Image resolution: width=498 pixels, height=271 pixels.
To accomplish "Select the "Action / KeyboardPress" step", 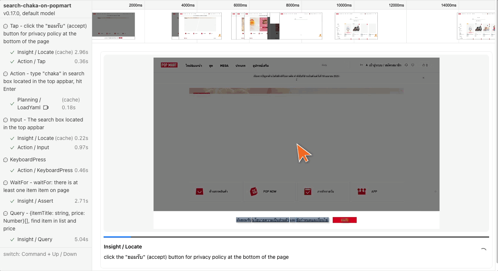I will [x=48, y=170].
